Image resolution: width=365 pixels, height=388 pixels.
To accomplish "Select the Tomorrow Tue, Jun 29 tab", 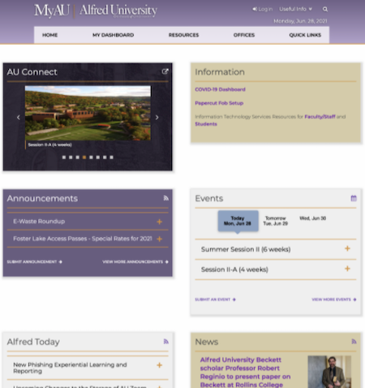I will [276, 221].
